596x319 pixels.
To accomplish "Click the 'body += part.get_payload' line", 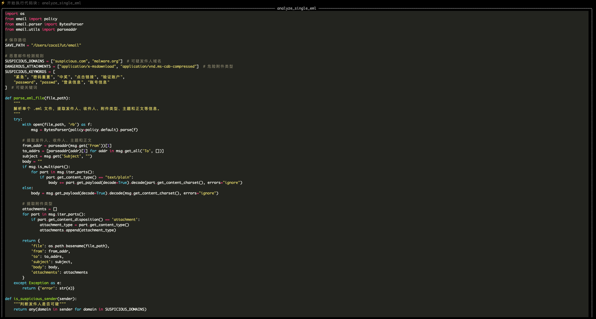I will click(145, 183).
